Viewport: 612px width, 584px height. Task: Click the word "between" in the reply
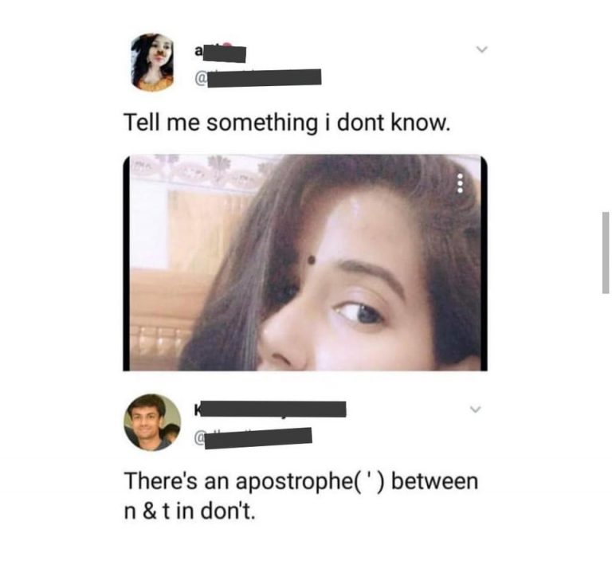coord(434,480)
